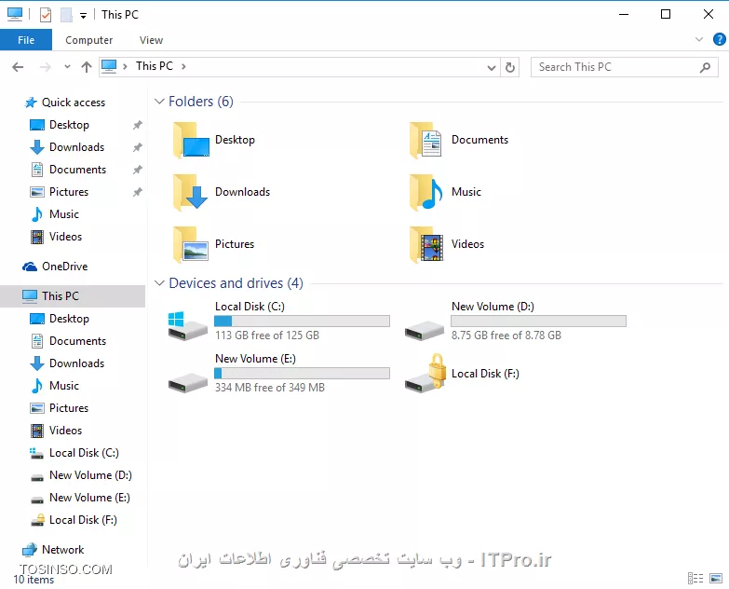729x589 pixels.
Task: Select the Downloads folder icon in Folders
Action: 191,192
